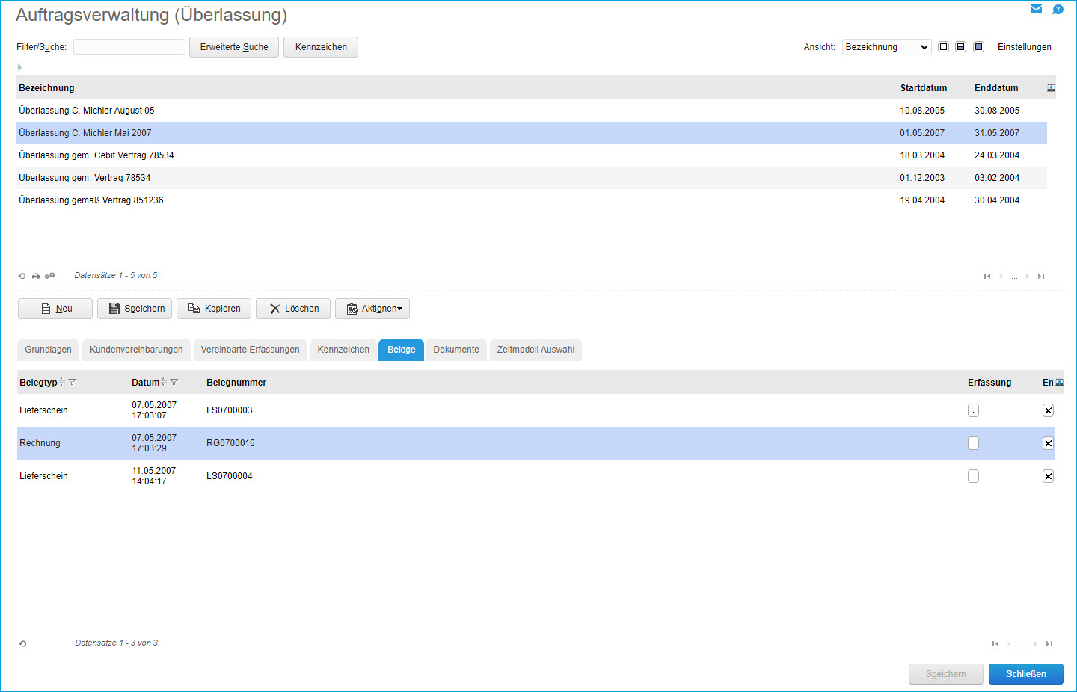
Task: Remove the Rechnung RG0700016 row via X
Action: pos(1048,443)
